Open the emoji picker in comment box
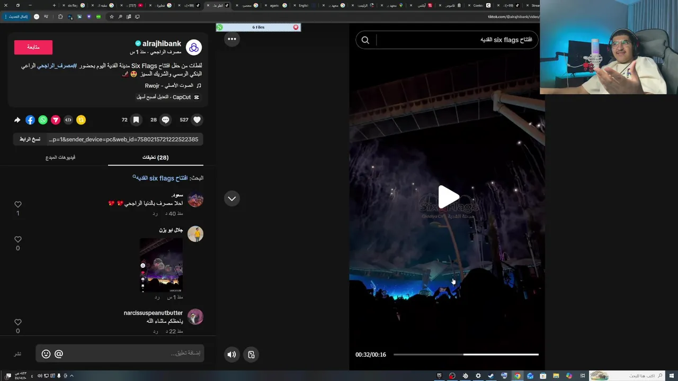Screen dimensions: 678x381 click(46, 354)
